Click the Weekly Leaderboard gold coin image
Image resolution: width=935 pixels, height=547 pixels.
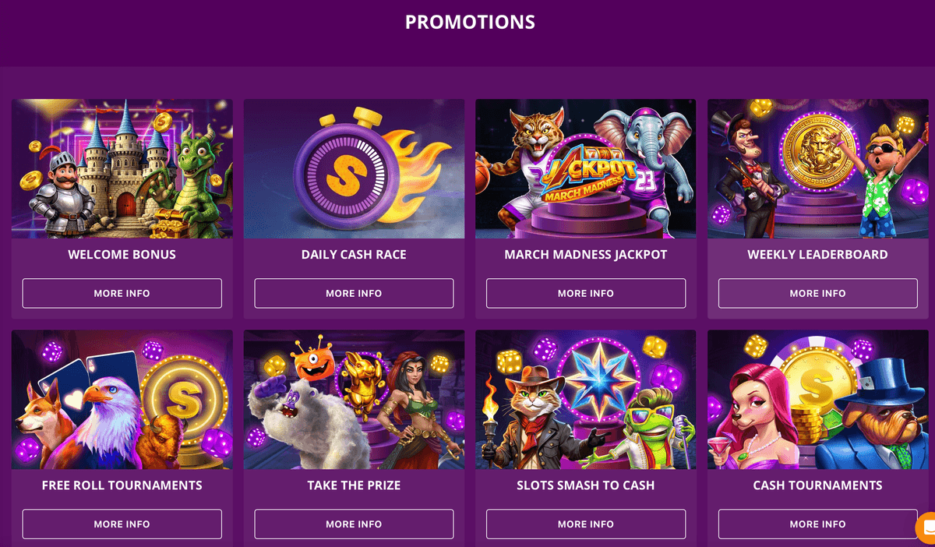click(817, 168)
